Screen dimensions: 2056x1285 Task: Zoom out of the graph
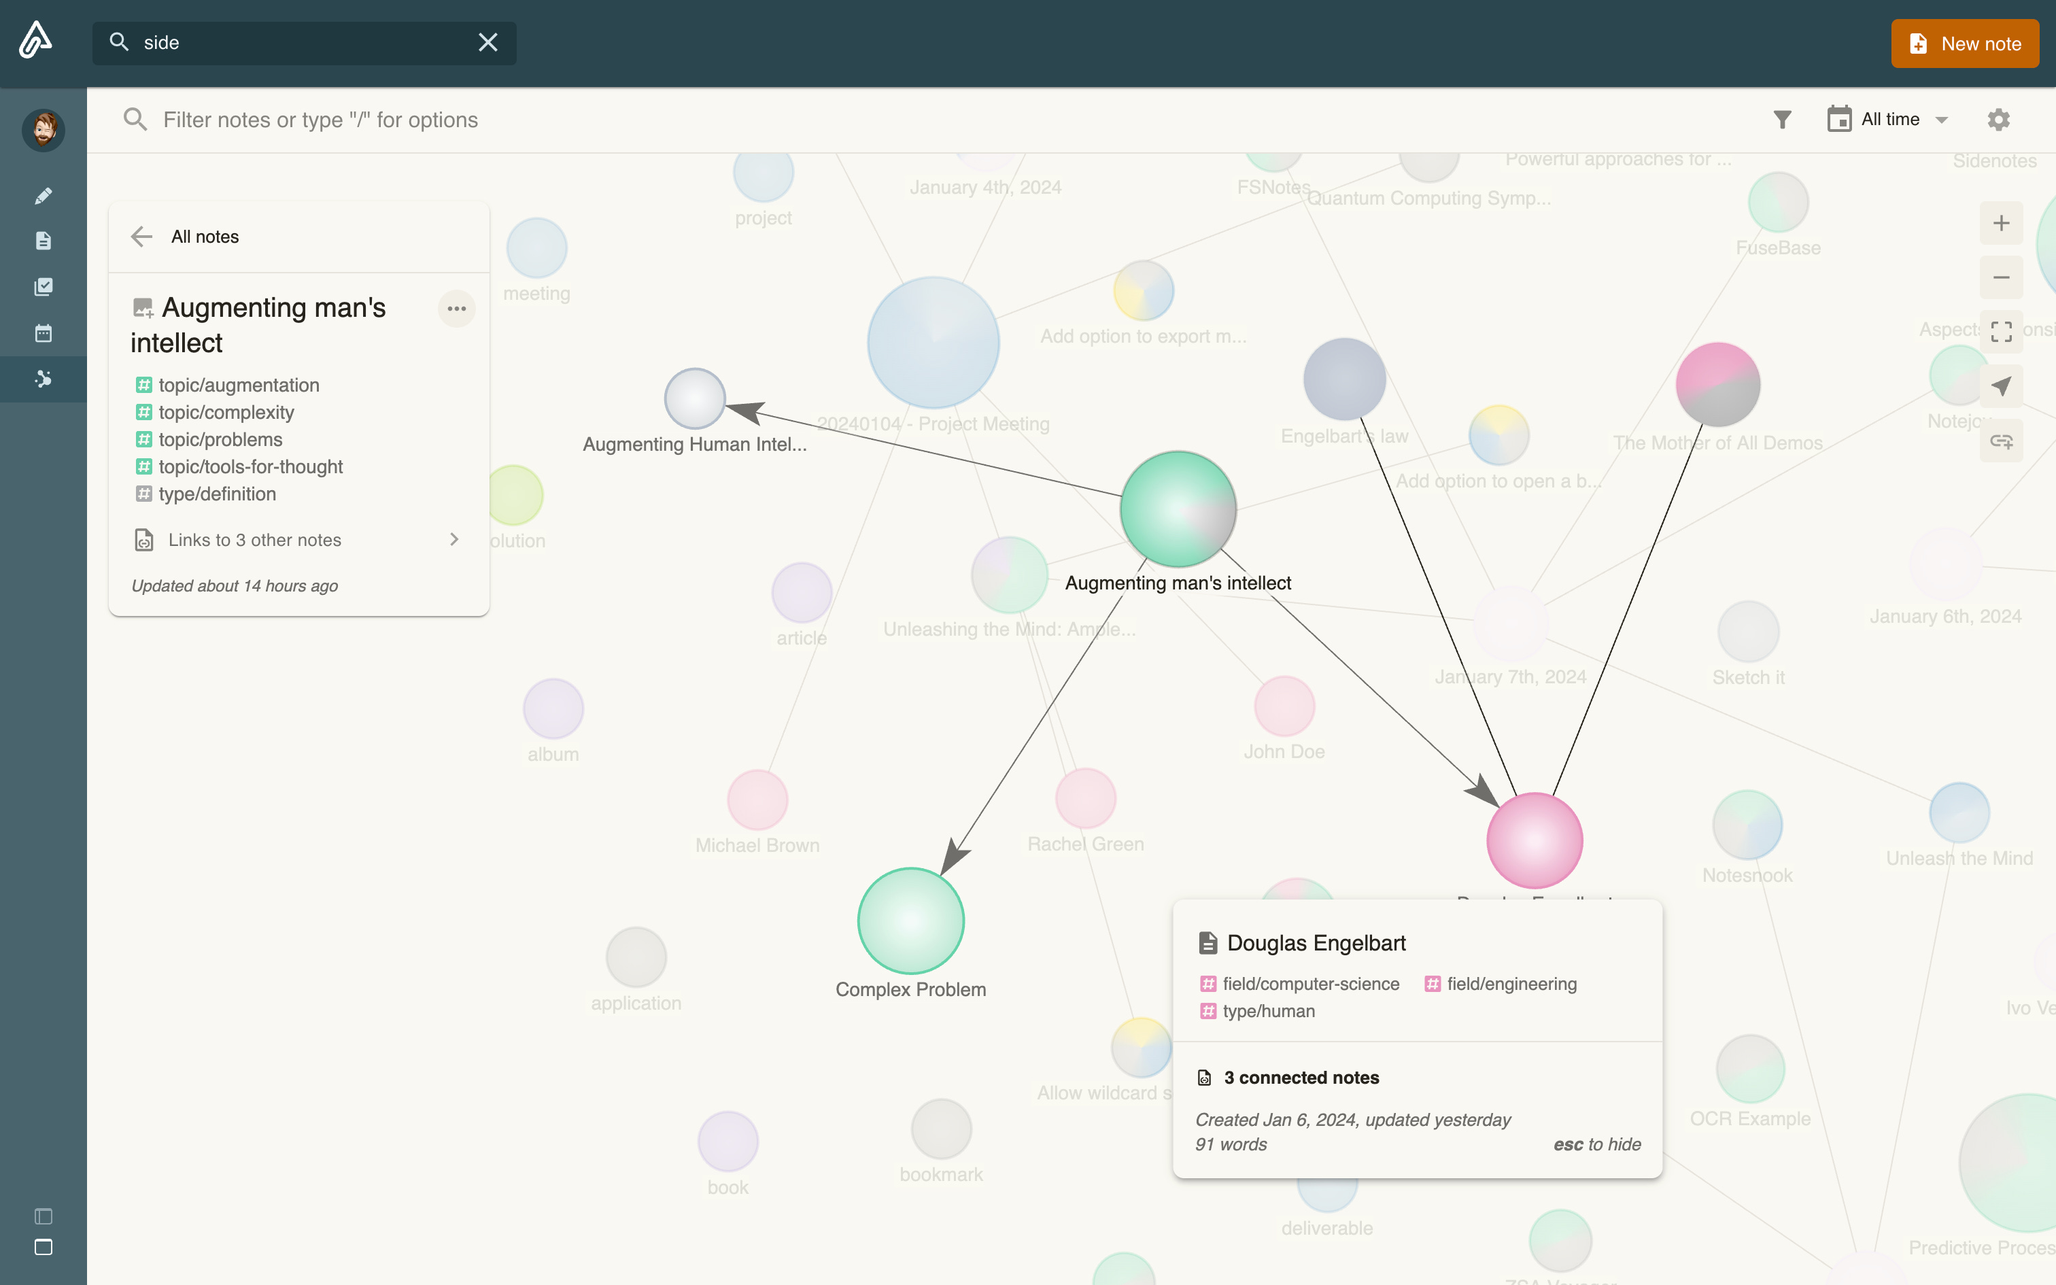pos(2001,278)
